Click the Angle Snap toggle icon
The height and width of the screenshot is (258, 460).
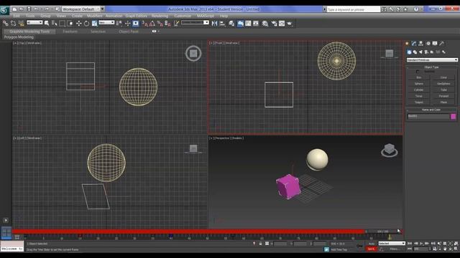[152, 24]
